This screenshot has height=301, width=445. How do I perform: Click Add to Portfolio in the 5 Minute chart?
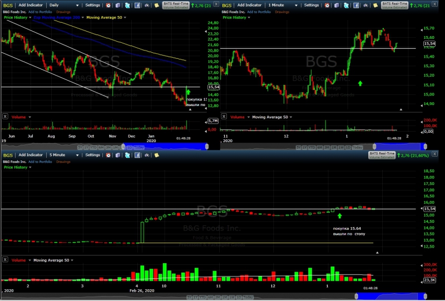(x=40, y=162)
